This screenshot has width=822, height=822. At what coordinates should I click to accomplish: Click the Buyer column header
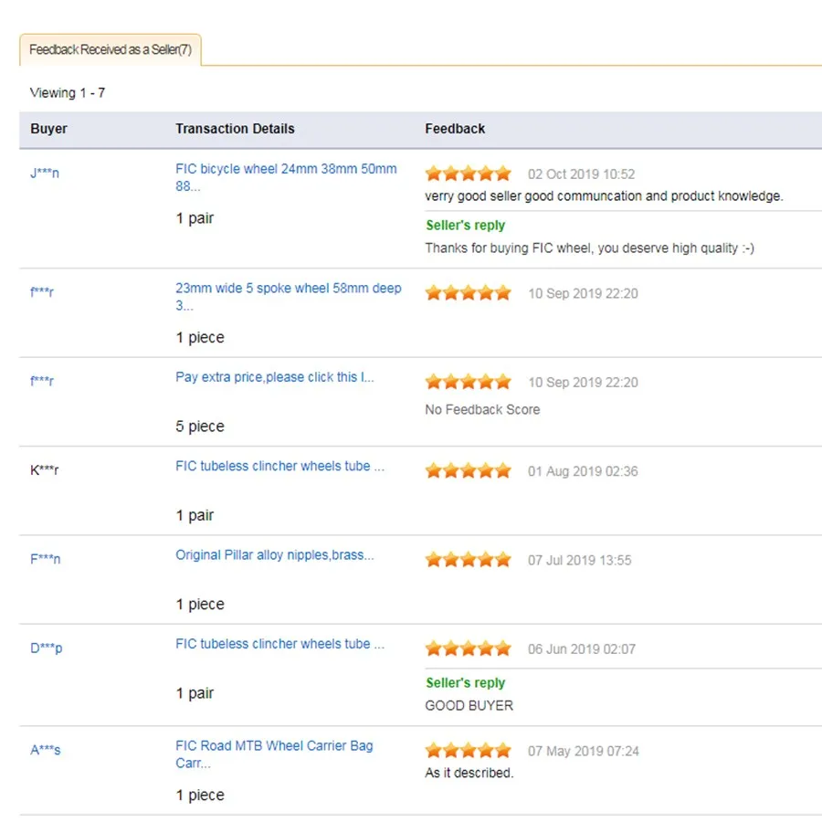coord(48,129)
